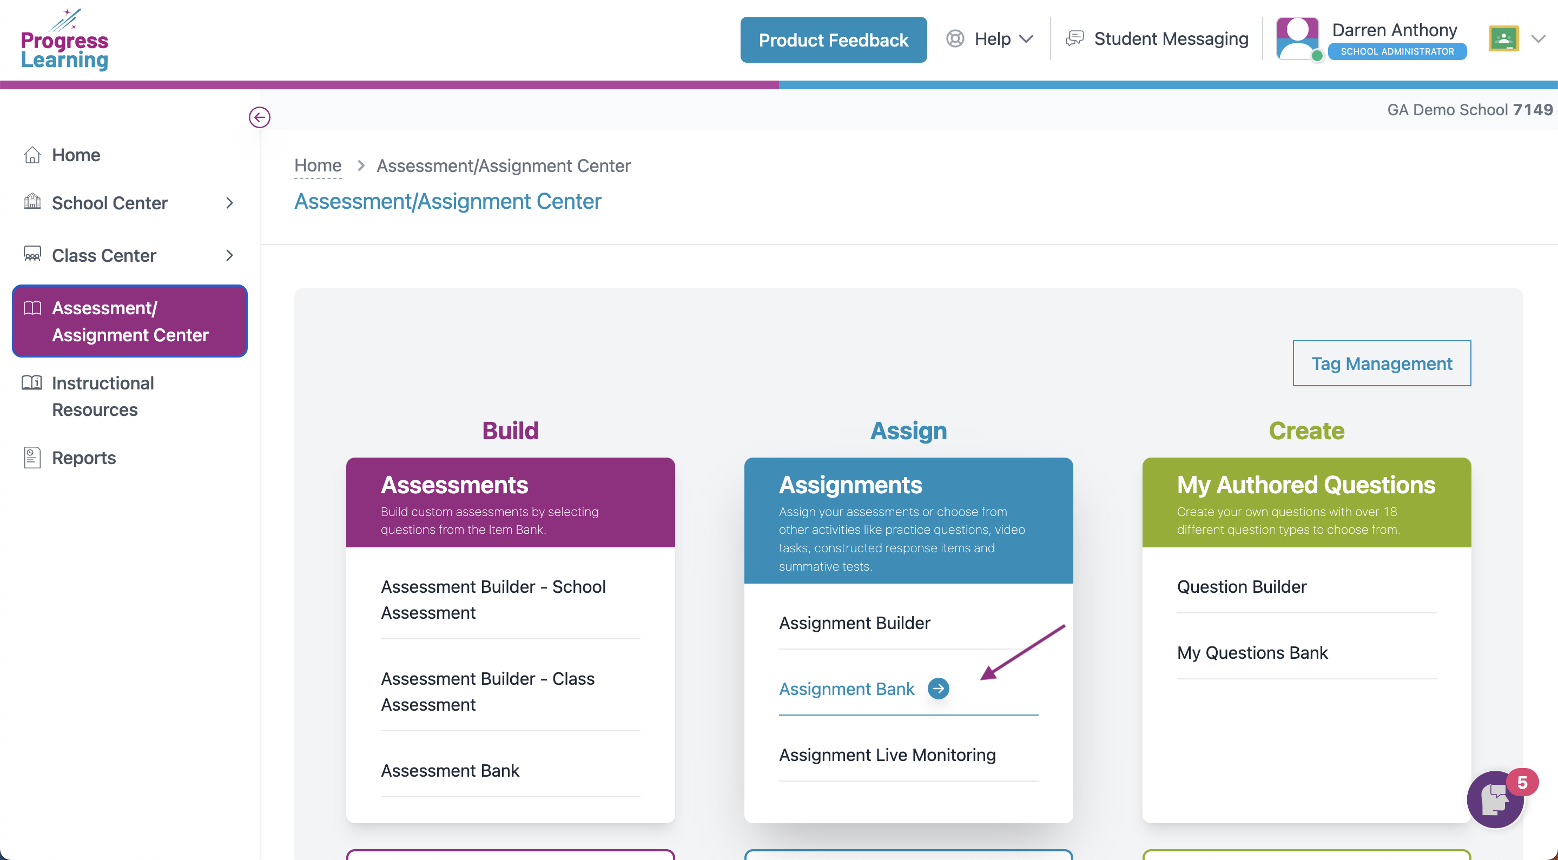Open Assignment Bank link
This screenshot has width=1558, height=860.
[x=847, y=689]
